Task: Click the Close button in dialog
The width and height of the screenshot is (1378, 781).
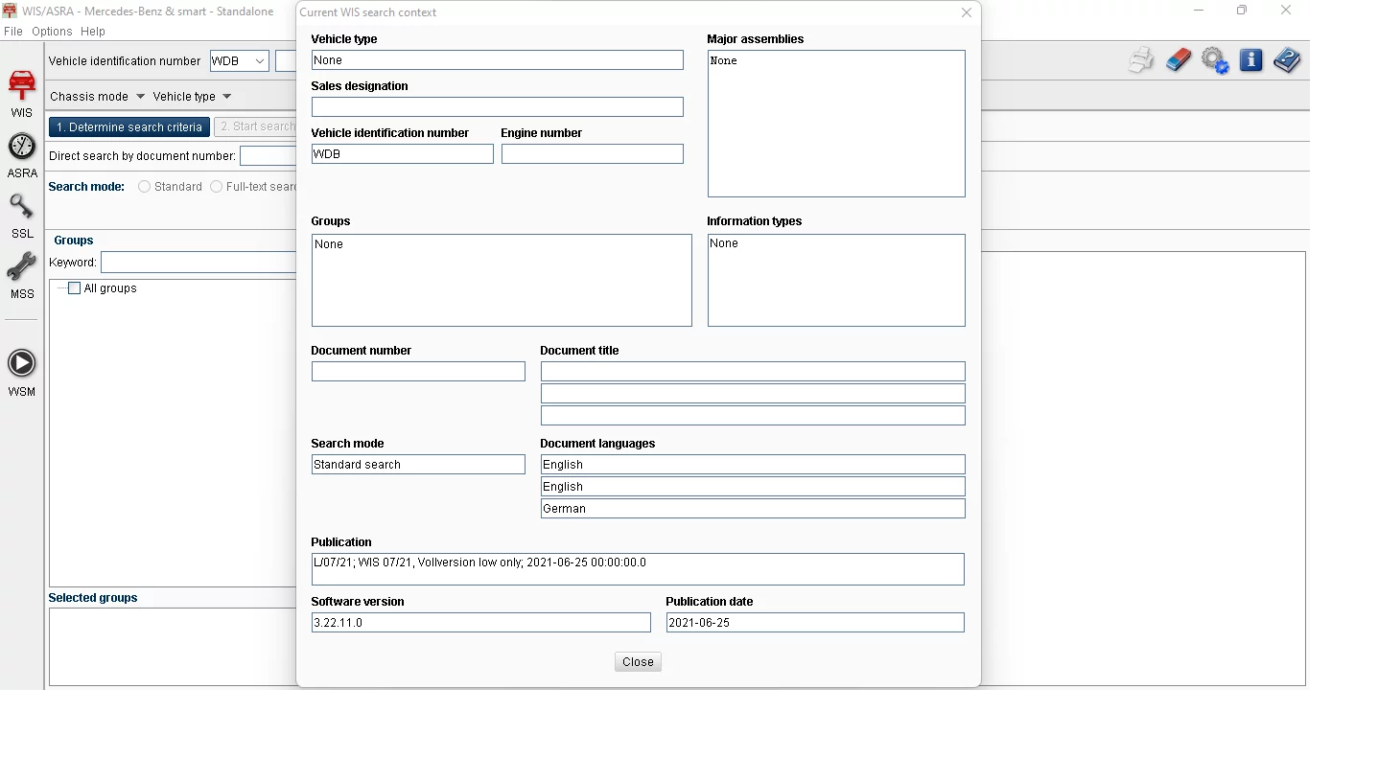Action: click(638, 662)
